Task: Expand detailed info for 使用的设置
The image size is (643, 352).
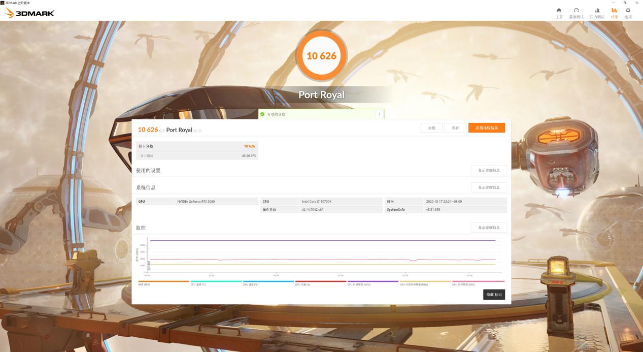Action: [489, 170]
